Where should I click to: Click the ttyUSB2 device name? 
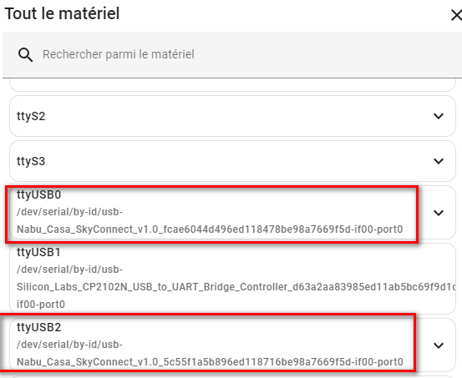[39, 327]
